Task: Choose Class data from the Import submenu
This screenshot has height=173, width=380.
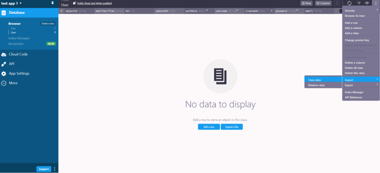Action: (314, 80)
